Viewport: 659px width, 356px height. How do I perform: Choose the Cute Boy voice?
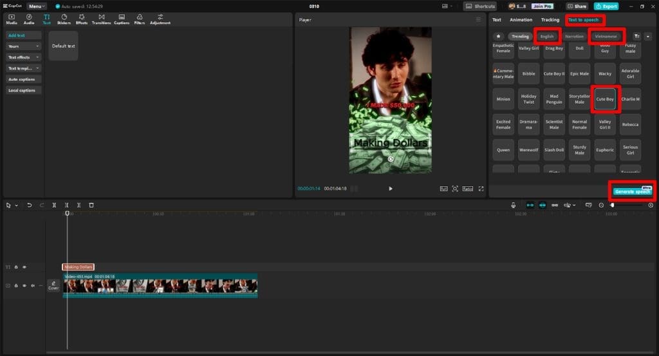[605, 99]
